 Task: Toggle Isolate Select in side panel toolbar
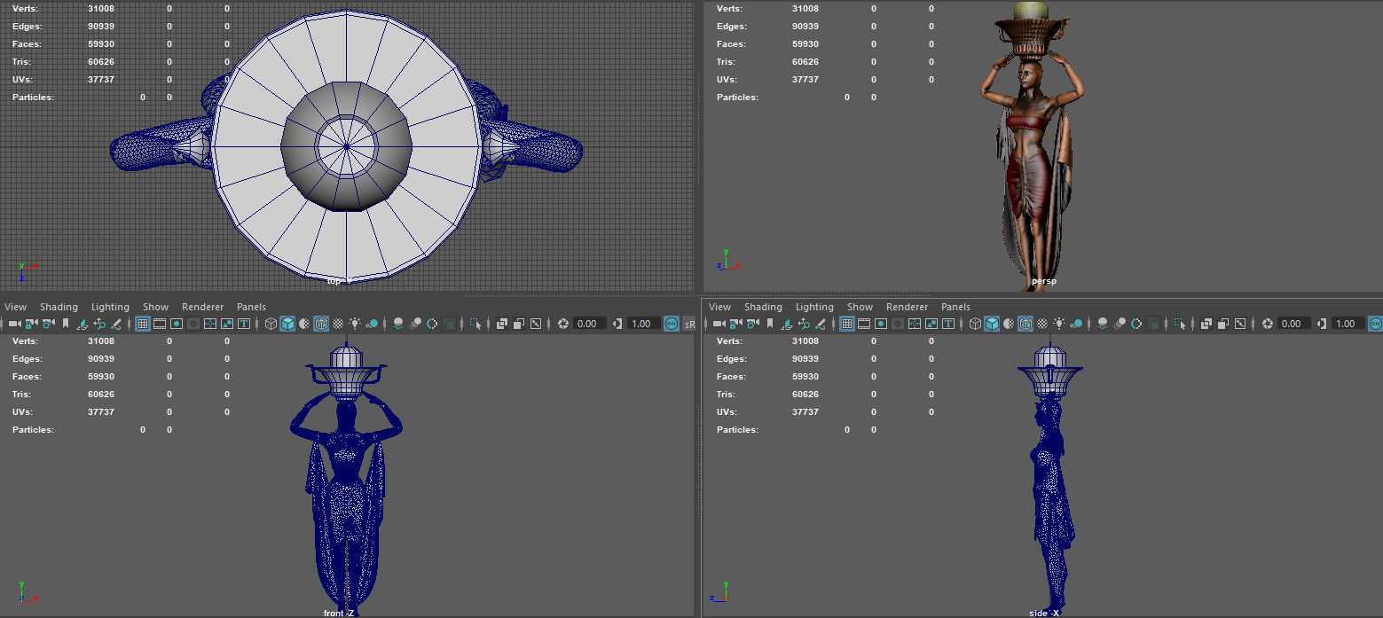pyautogui.click(x=1180, y=324)
